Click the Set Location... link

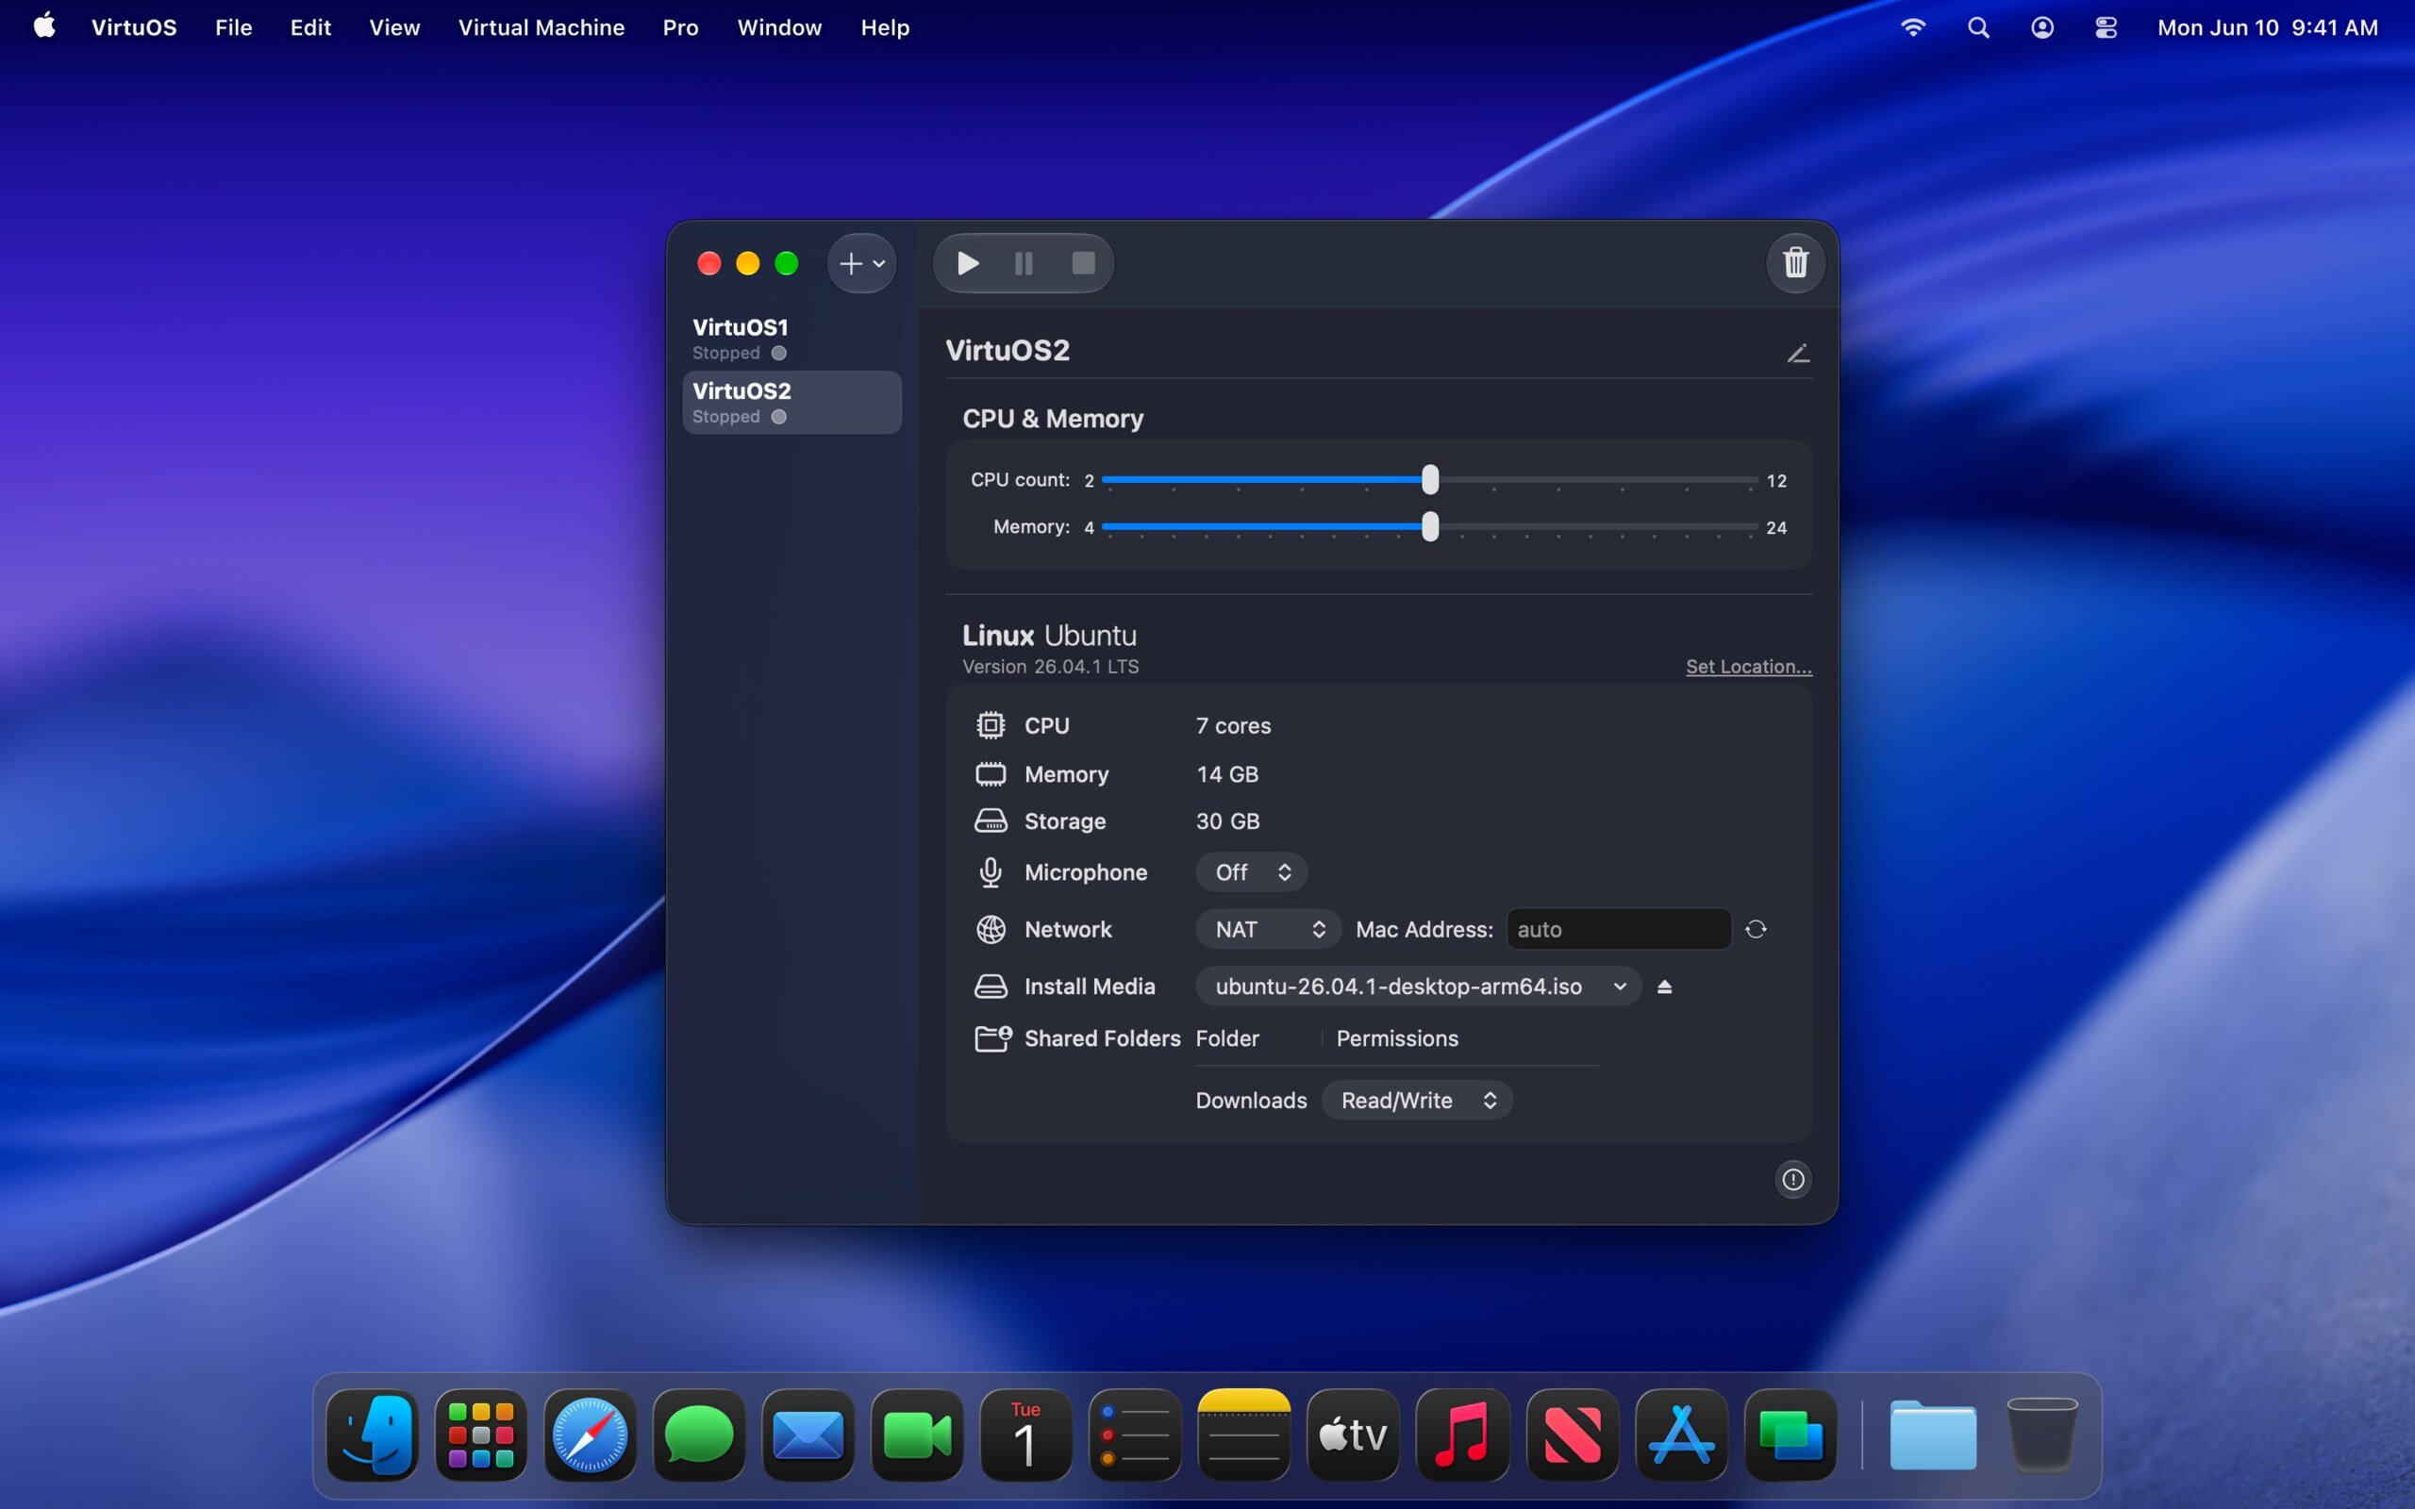pos(1748,666)
